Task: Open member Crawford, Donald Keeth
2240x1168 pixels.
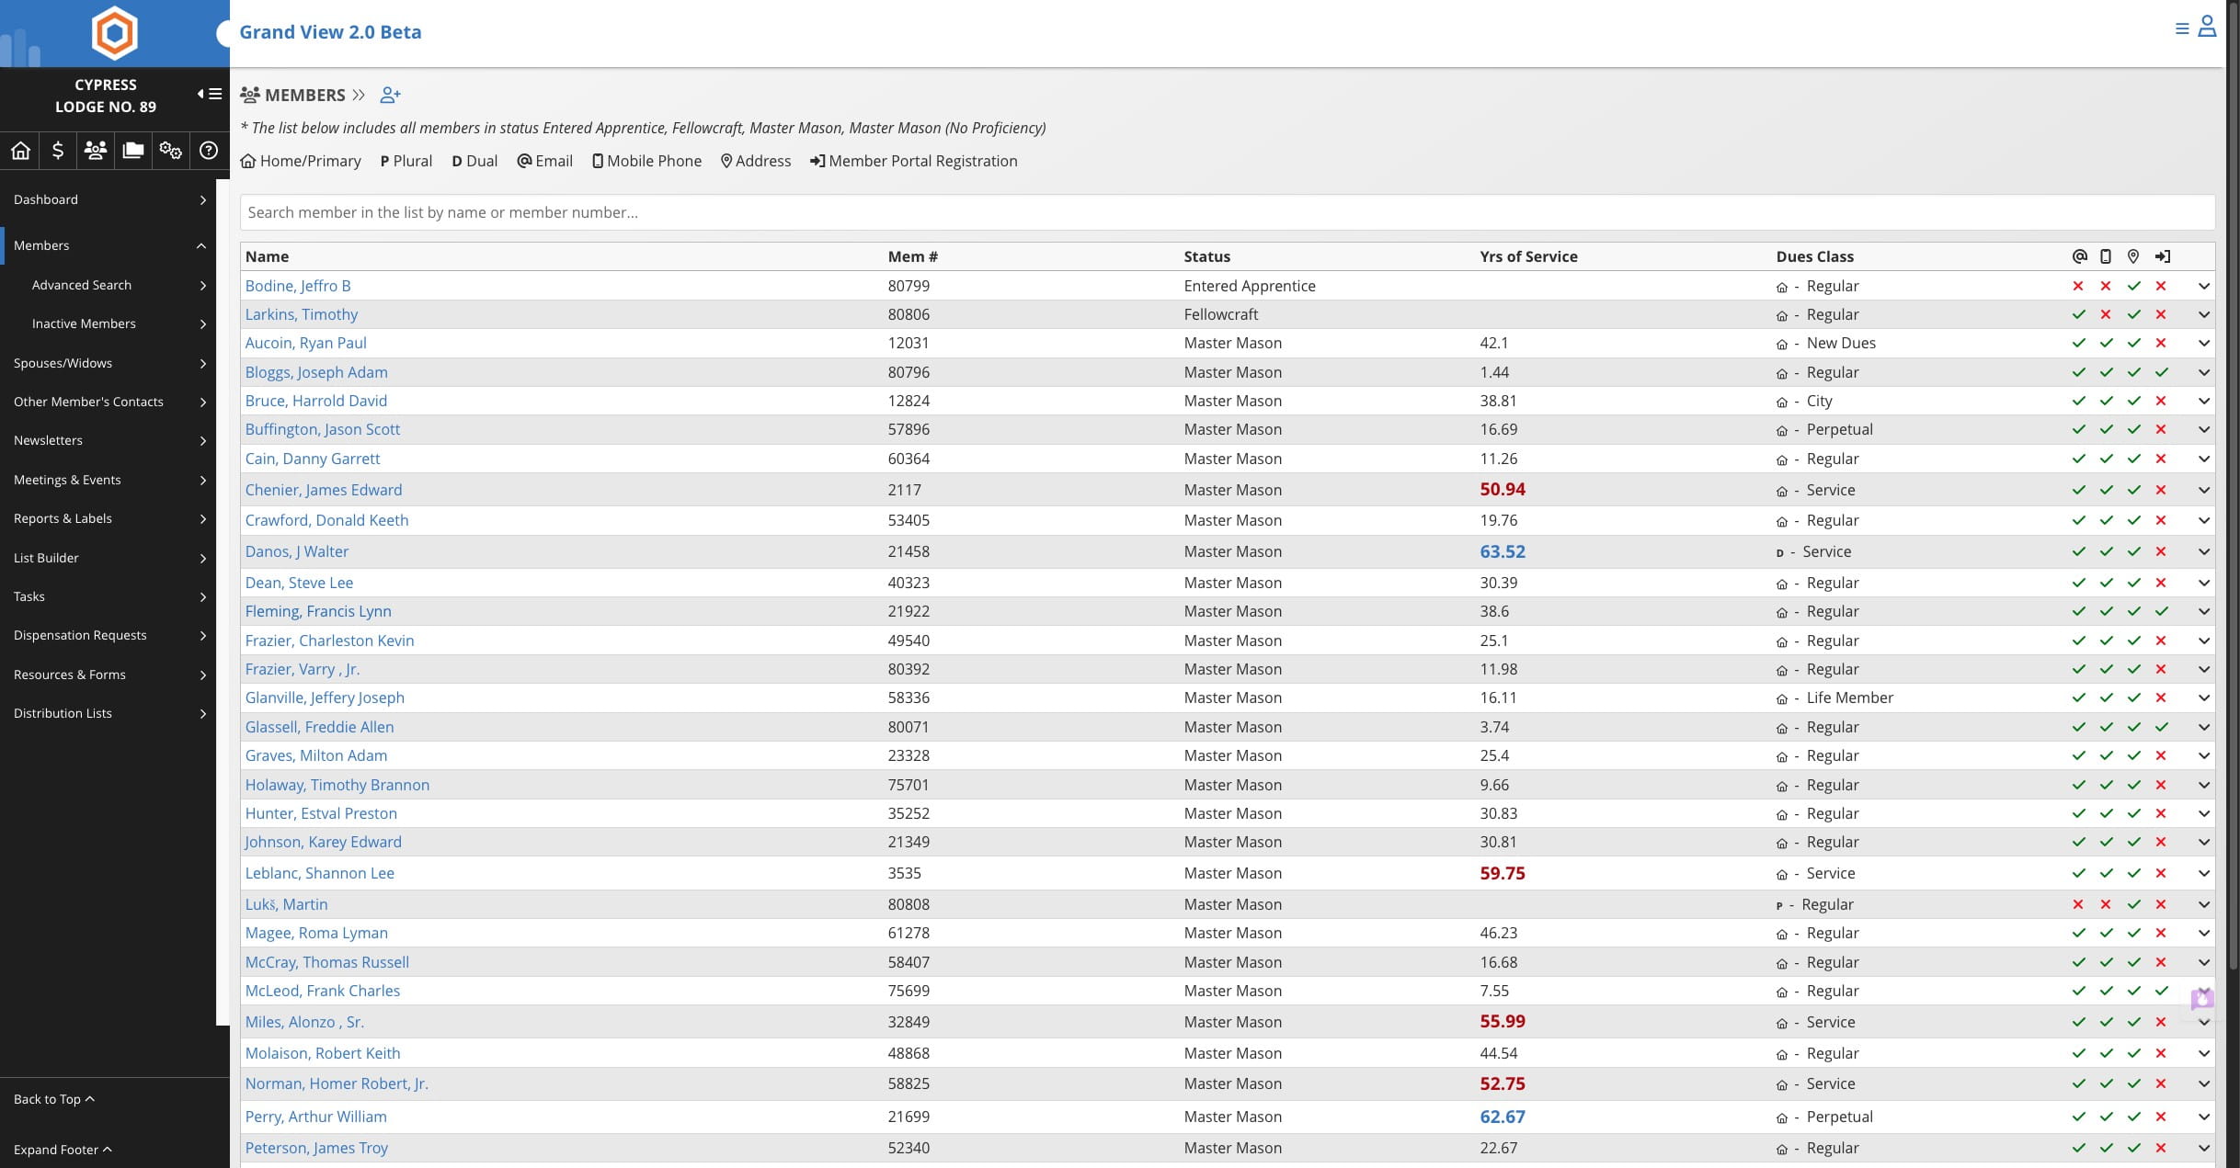Action: pyautogui.click(x=326, y=520)
